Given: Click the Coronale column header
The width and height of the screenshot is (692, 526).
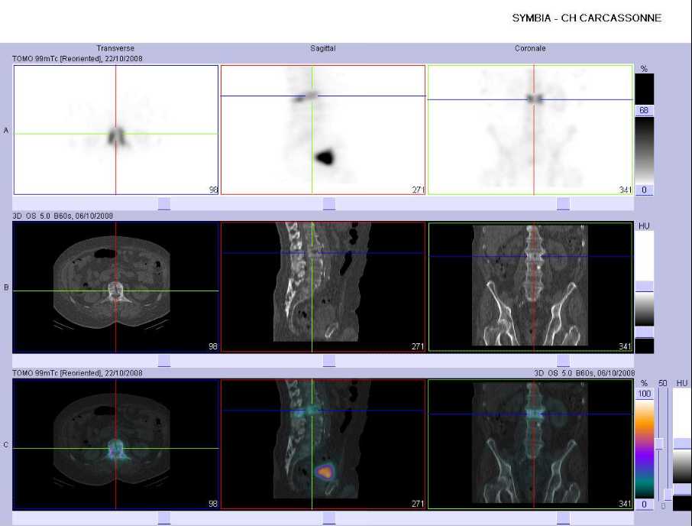Looking at the screenshot, I should tap(530, 49).
